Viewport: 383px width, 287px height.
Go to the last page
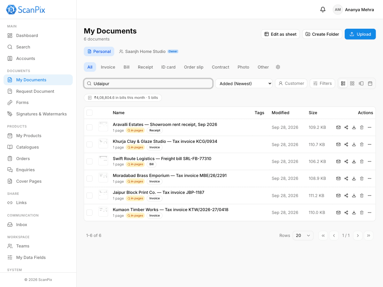point(369,236)
